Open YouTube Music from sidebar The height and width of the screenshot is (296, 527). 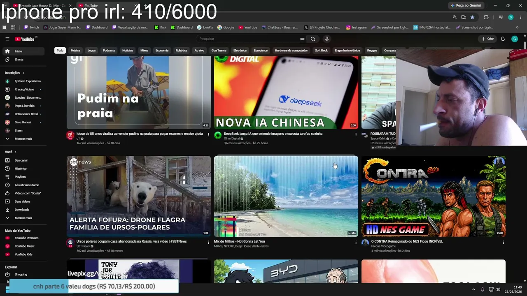tap(23, 246)
